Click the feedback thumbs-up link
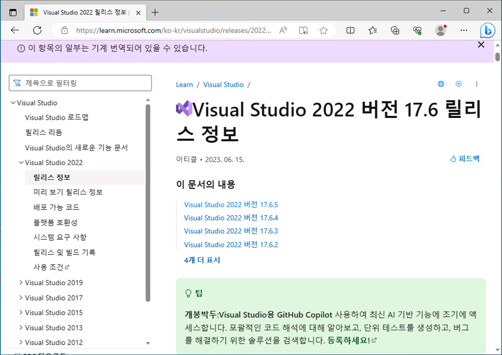 [465, 159]
